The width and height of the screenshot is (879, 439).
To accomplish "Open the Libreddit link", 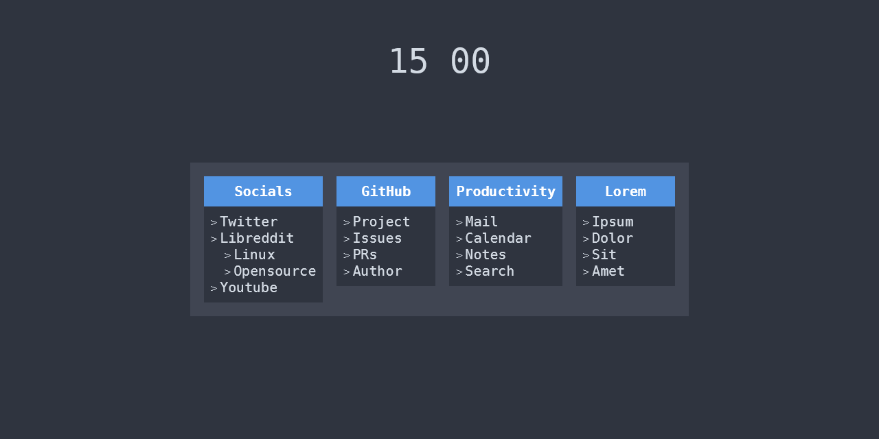I will pos(257,238).
